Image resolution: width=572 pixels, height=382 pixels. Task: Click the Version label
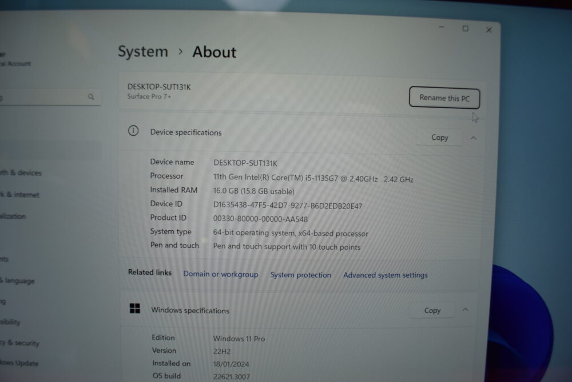[x=164, y=351]
